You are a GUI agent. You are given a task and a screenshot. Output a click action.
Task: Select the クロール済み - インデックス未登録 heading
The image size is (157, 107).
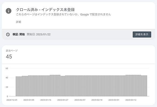click(x=45, y=10)
